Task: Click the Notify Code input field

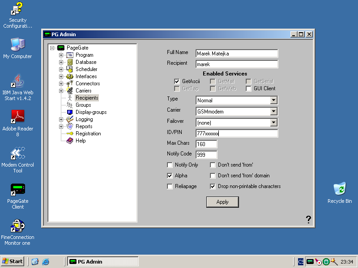Action: tap(206, 155)
